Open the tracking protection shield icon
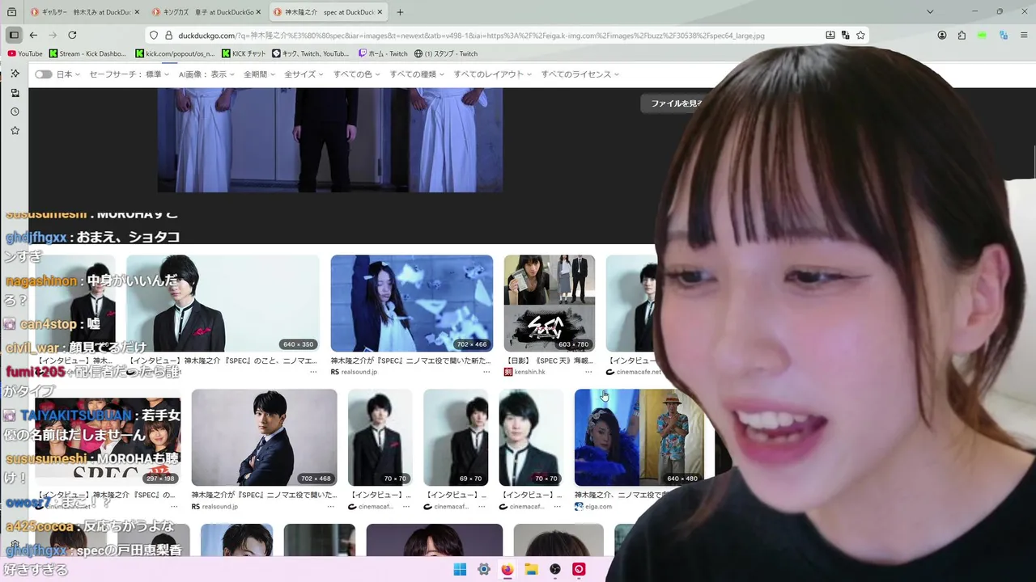1036x582 pixels. (153, 36)
